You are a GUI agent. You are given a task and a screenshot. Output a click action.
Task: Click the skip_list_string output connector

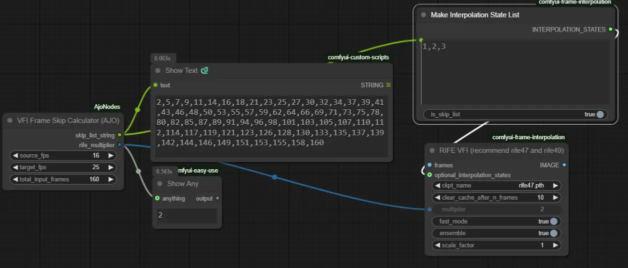pyautogui.click(x=119, y=135)
